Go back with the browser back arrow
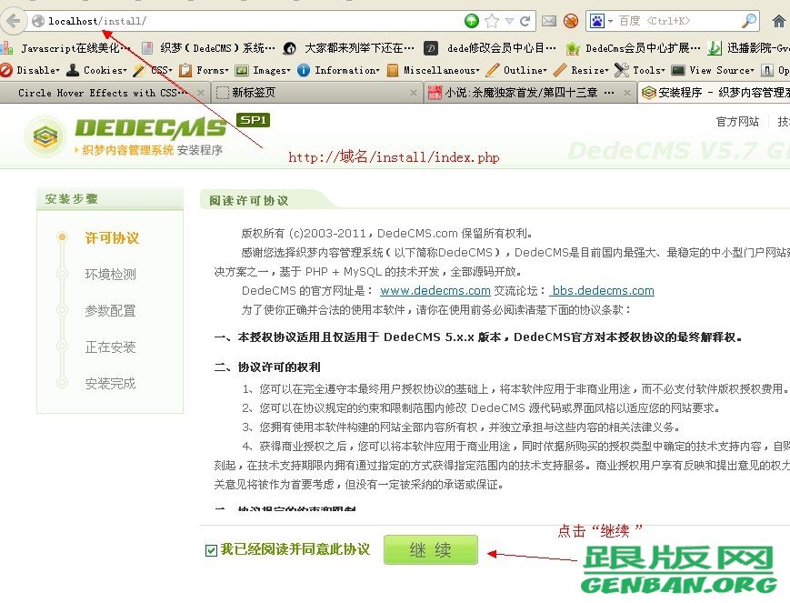 [x=13, y=21]
